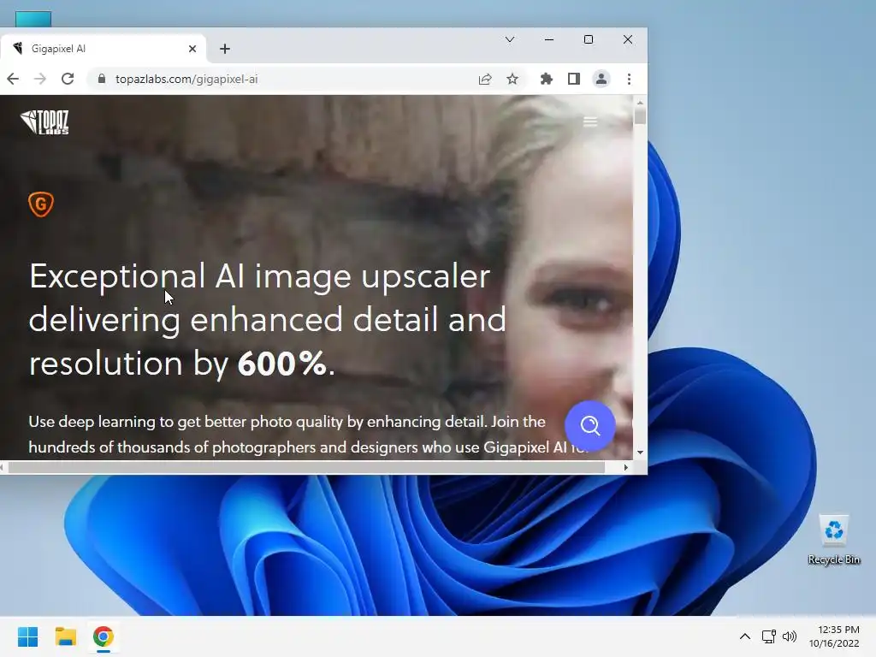Select the Gigapixel AI tab
Screen dimensions: 876x657
(x=103, y=49)
